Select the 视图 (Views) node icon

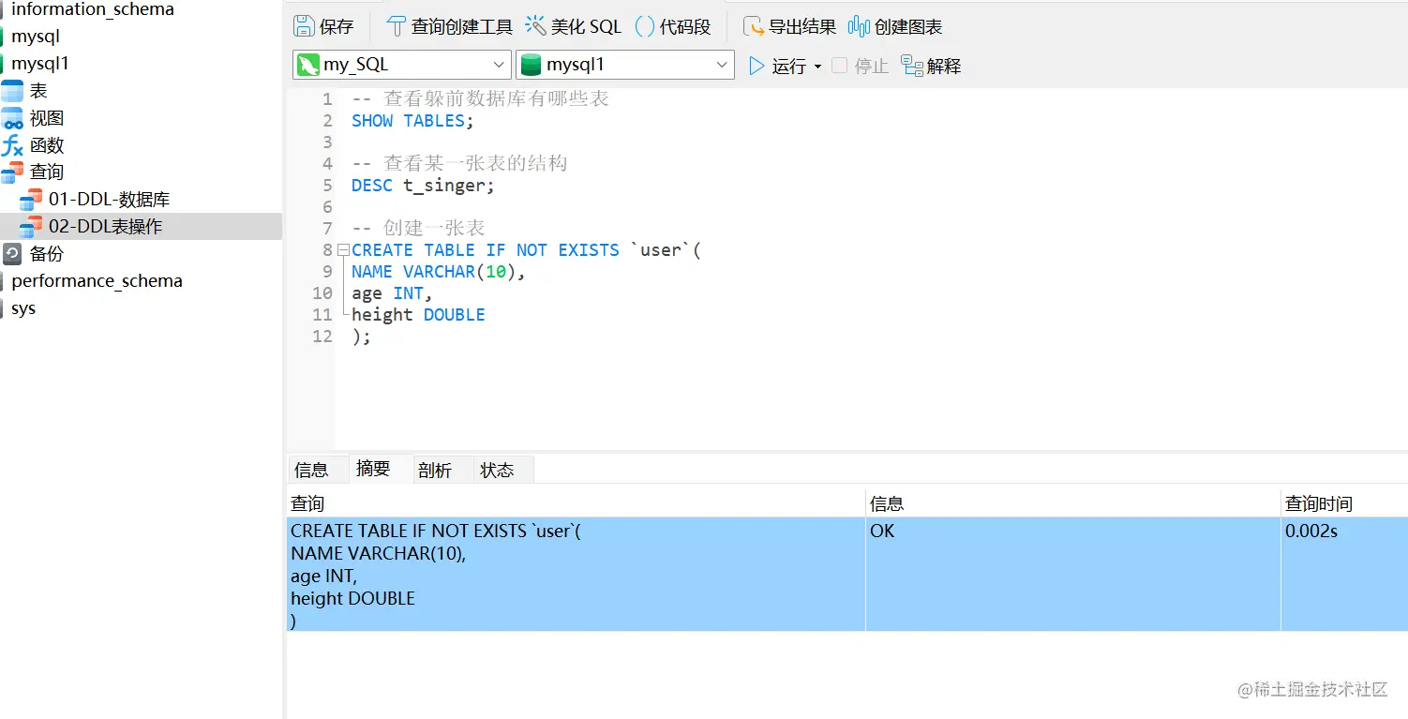(12, 118)
